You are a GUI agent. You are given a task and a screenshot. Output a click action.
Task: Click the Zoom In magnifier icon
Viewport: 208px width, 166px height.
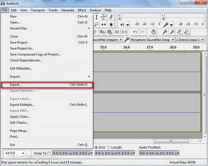tap(165, 32)
